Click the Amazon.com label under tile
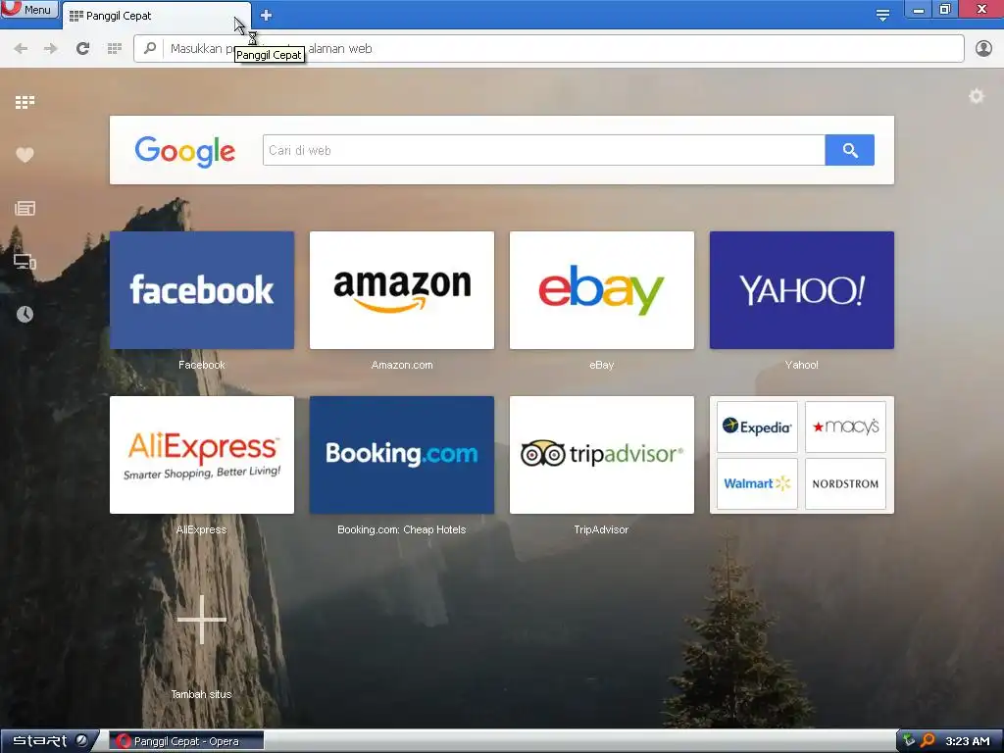This screenshot has width=1004, height=753. [x=402, y=365]
